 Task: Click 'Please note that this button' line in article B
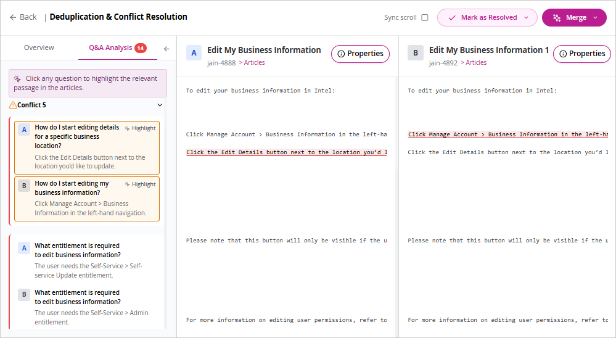[x=508, y=240]
